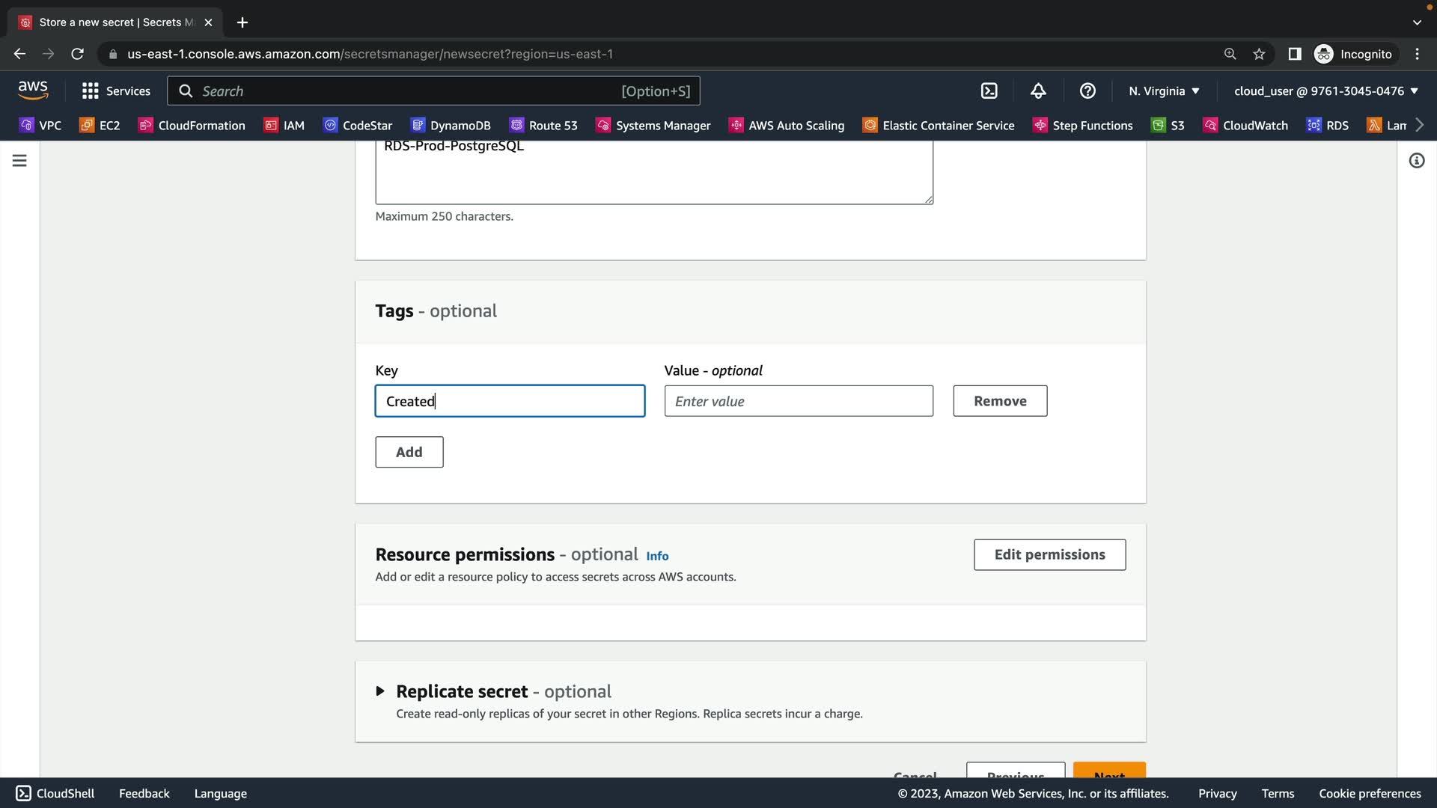Screen dimensions: 1437x808
Task: Open the cloud_user account dropdown
Action: pyautogui.click(x=1325, y=91)
